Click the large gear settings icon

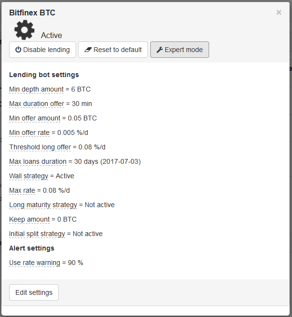[x=24, y=30]
